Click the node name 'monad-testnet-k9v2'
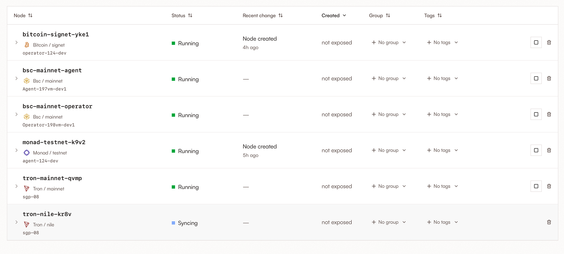 (54, 142)
